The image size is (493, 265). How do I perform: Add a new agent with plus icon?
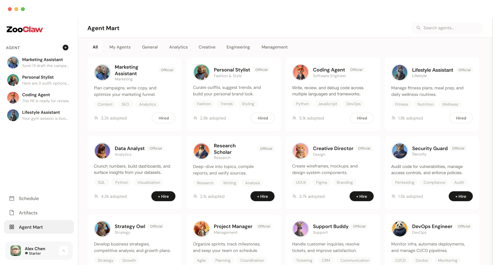pos(66,48)
